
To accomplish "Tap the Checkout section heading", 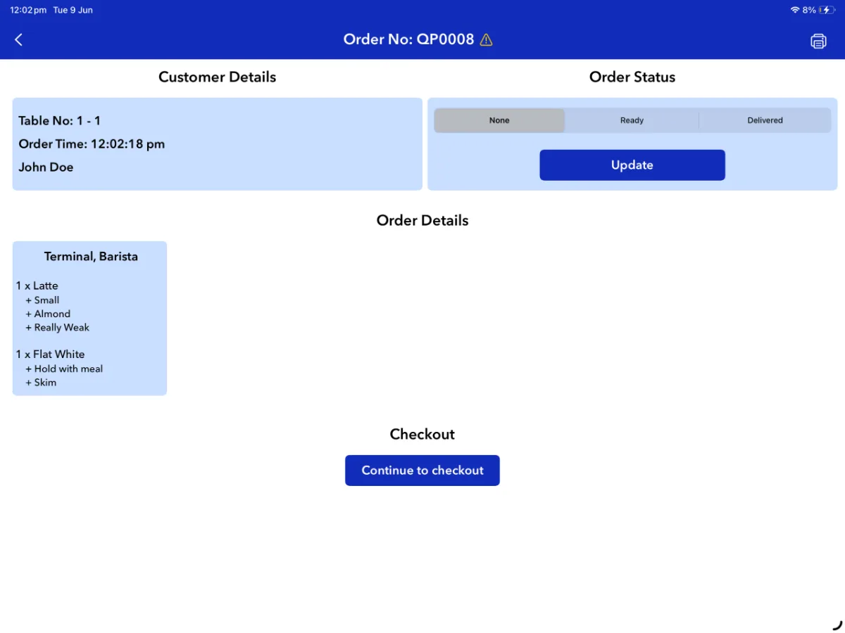I will (423, 435).
